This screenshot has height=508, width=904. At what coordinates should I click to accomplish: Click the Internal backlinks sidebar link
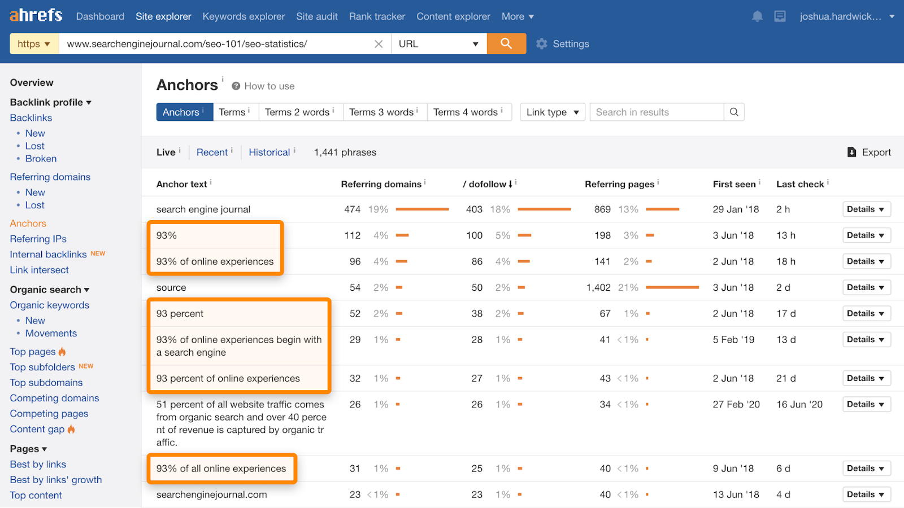click(x=47, y=254)
